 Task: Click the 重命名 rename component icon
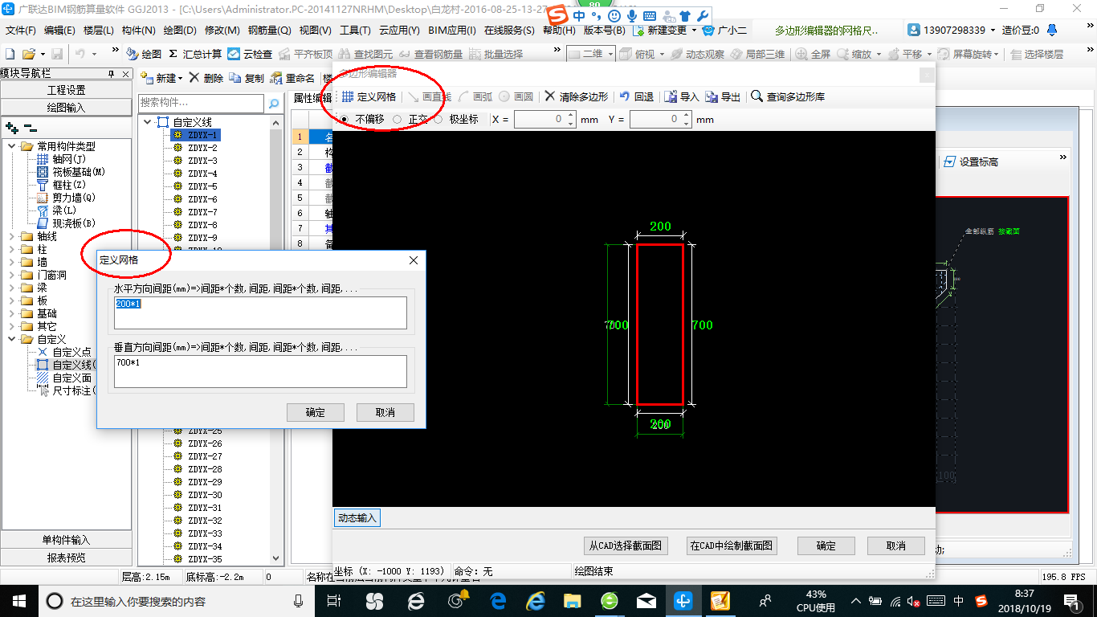(292, 78)
